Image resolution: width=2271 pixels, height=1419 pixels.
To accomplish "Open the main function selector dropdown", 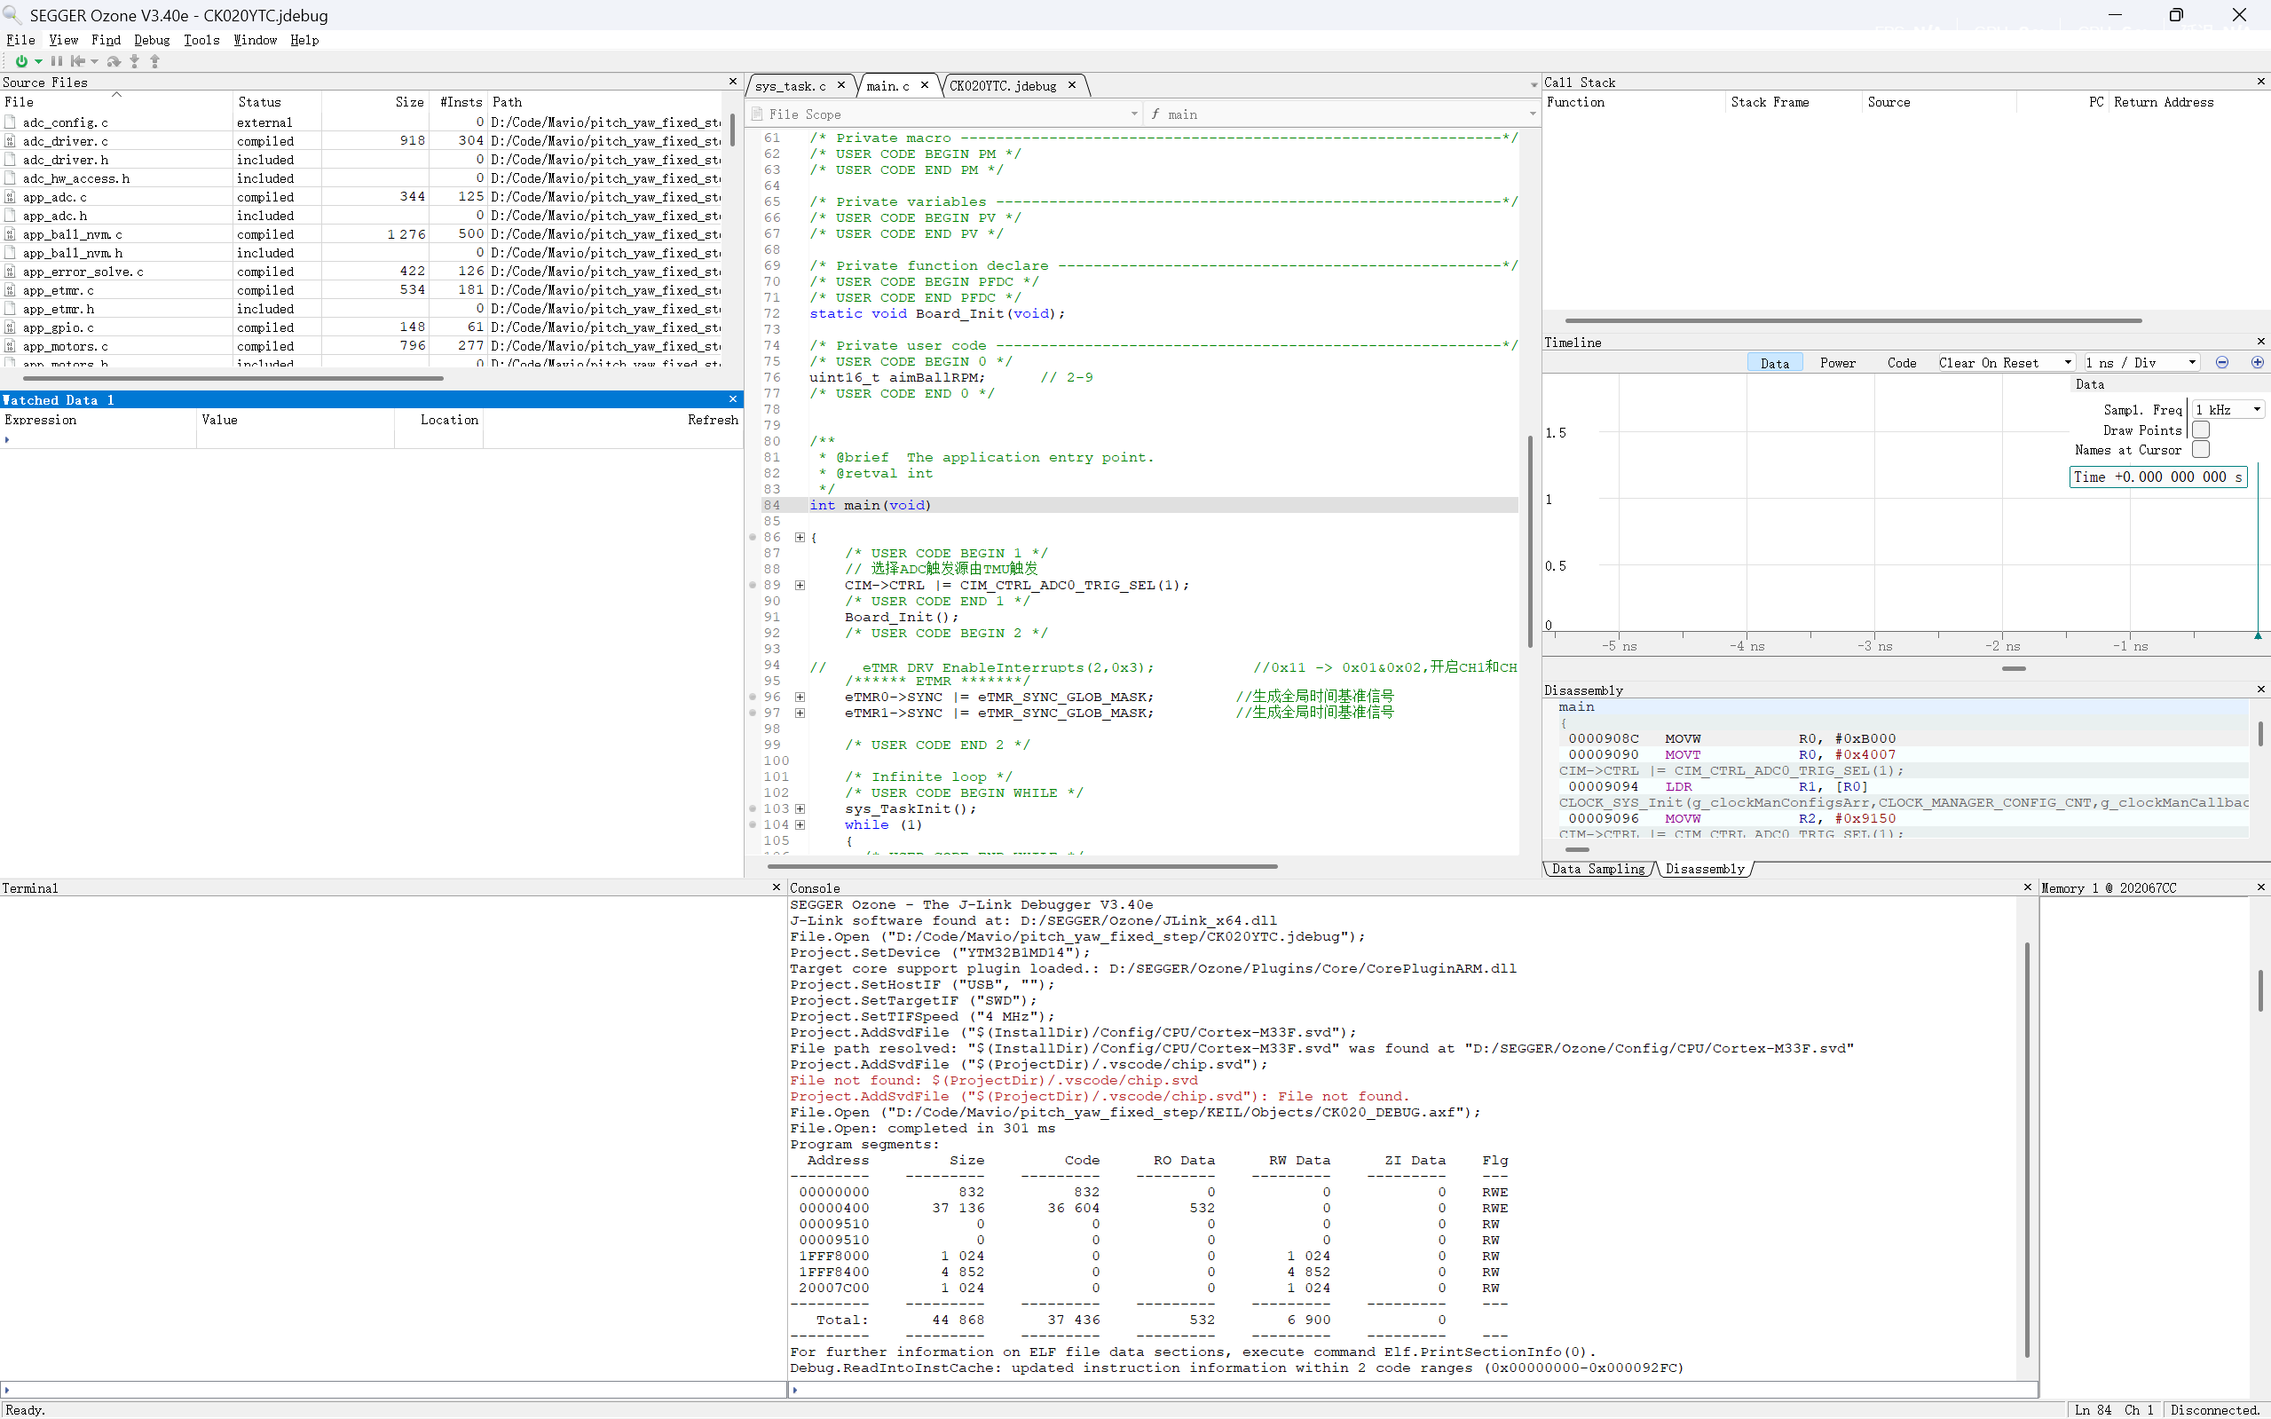I will pyautogui.click(x=1341, y=114).
